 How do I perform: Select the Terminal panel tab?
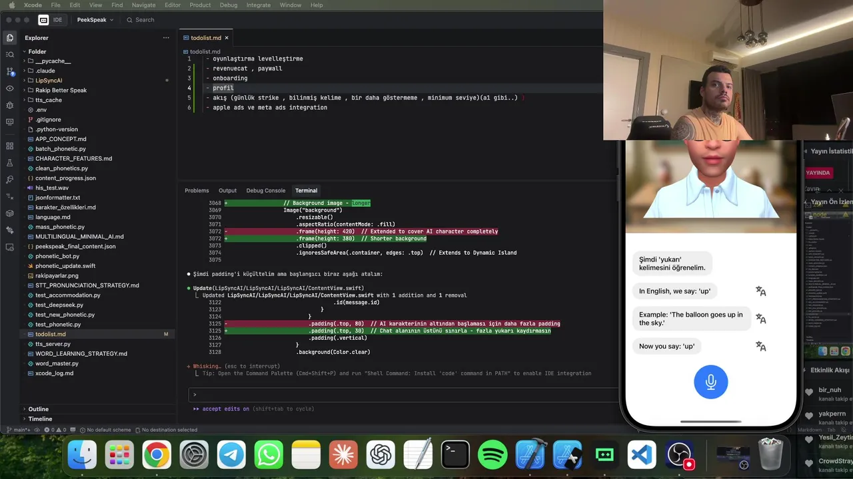(306, 190)
